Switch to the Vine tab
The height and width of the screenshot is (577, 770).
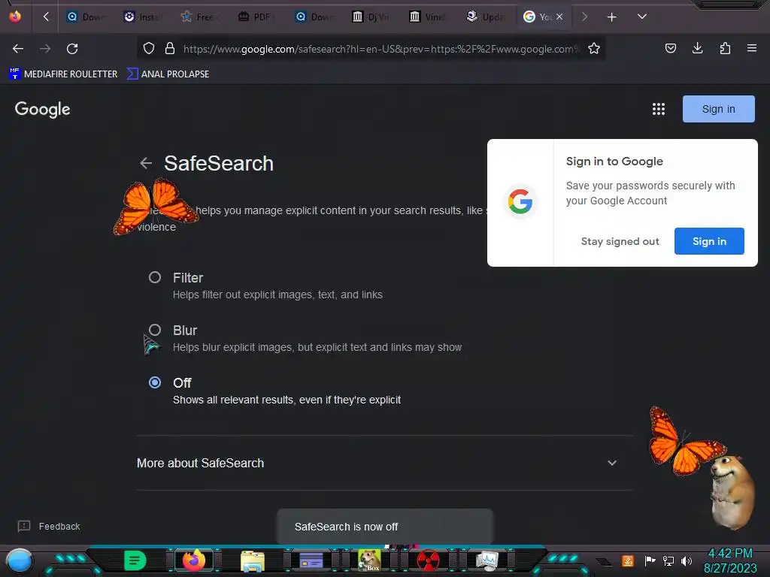point(428,17)
